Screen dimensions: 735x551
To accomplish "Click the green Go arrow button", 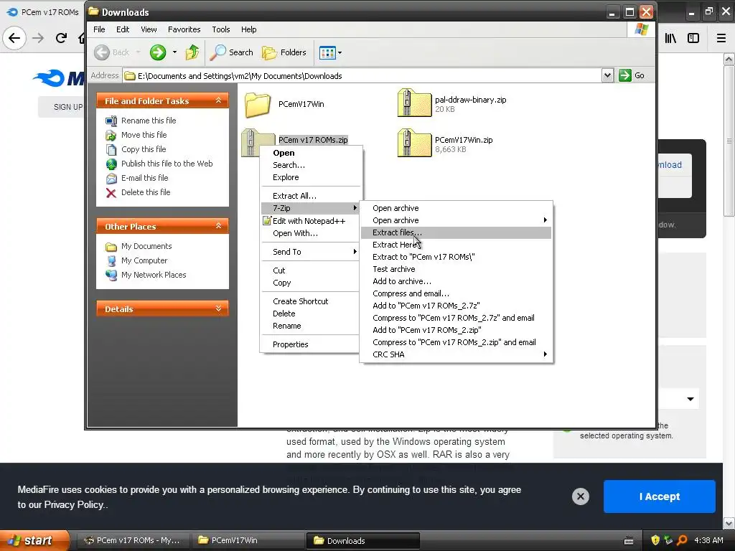I will [625, 75].
